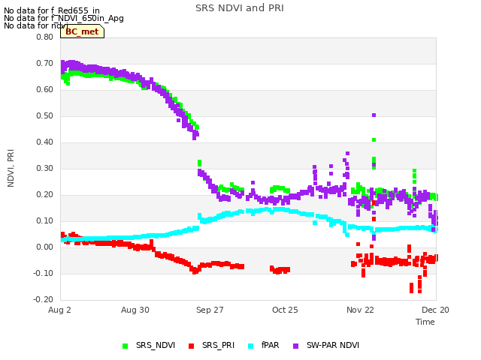
Task: Click the 0.80 y-axis tick value
Action: point(45,37)
